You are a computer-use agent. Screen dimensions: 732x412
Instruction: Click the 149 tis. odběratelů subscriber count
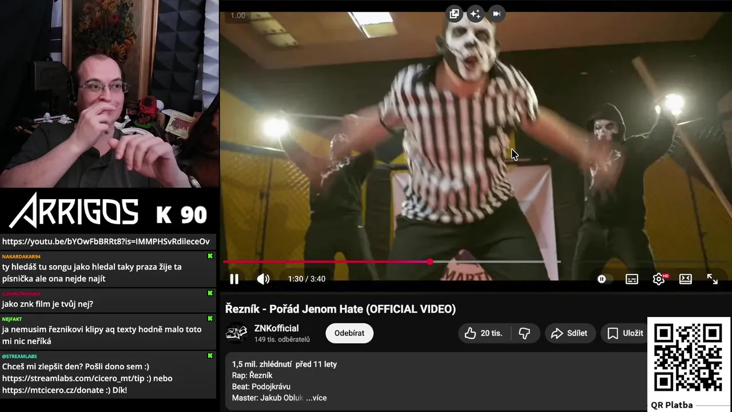pyautogui.click(x=282, y=339)
